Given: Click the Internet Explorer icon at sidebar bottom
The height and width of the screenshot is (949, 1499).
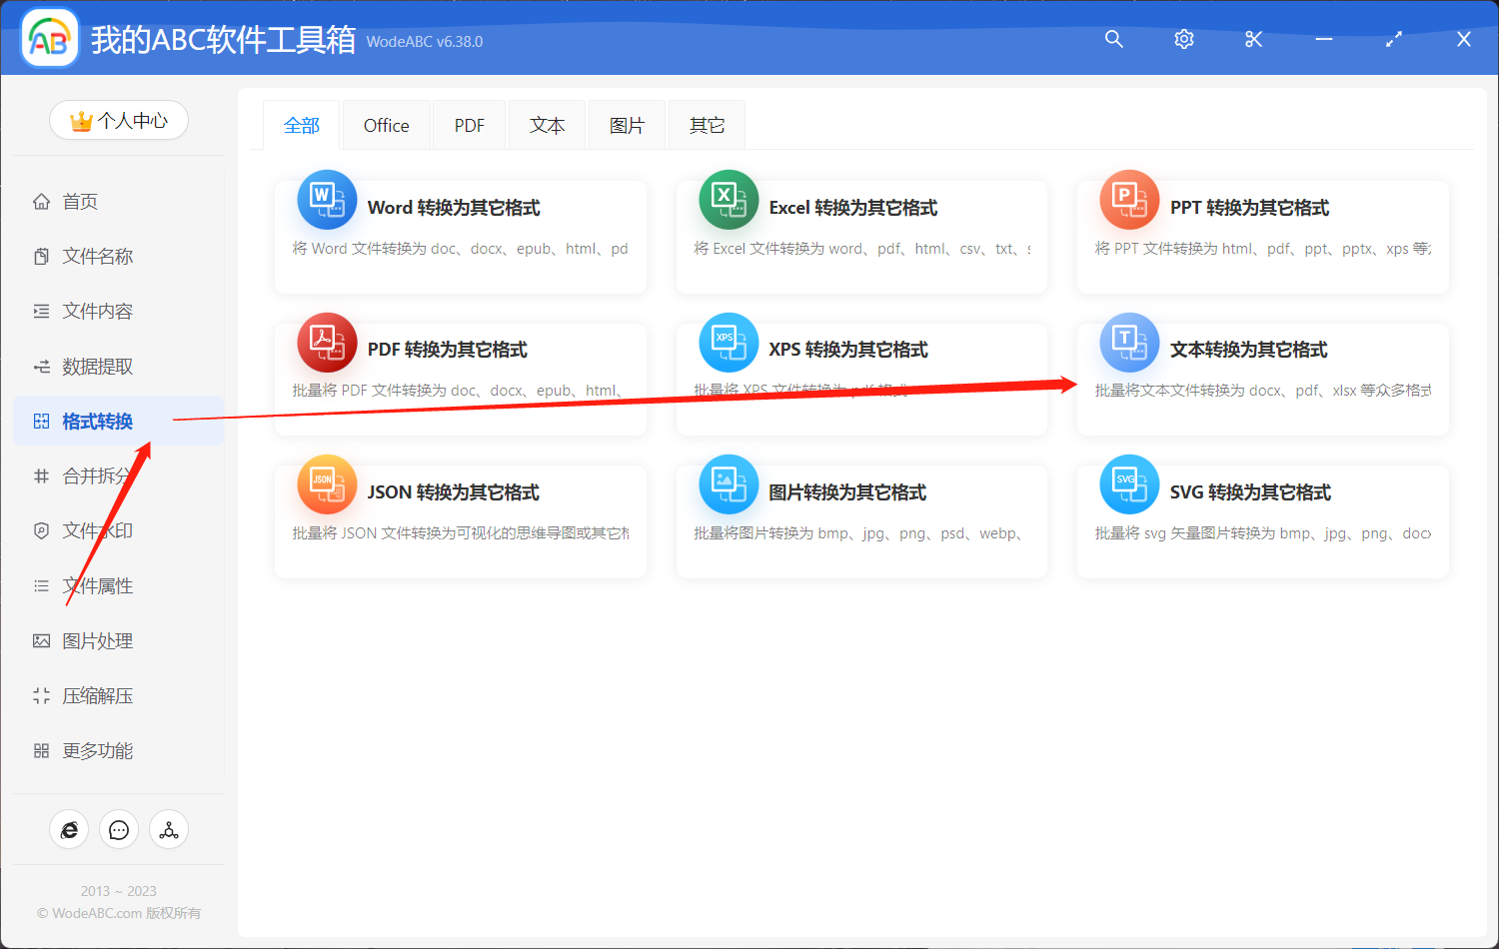Looking at the screenshot, I should coord(69,829).
